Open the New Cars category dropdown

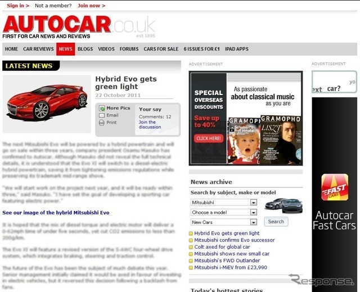point(224,222)
